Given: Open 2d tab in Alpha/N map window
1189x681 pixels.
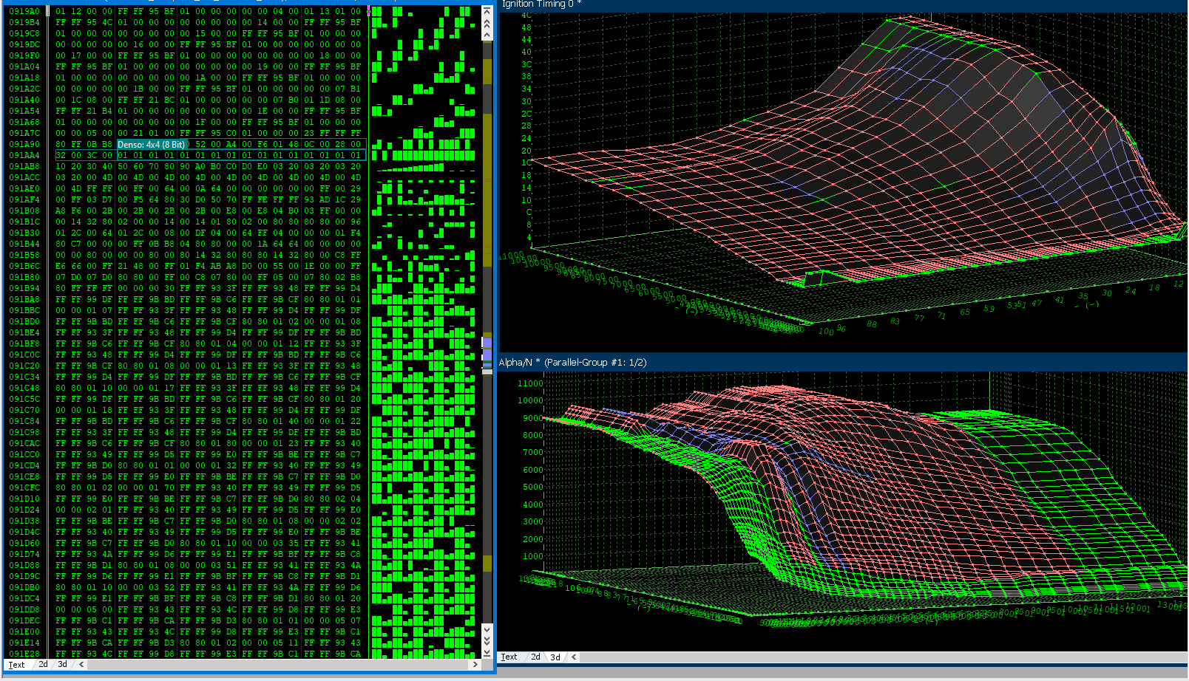Looking at the screenshot, I should pyautogui.click(x=535, y=657).
